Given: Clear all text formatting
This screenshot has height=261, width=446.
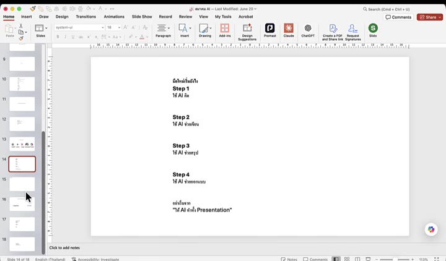Looking at the screenshot, I should [x=146, y=27].
